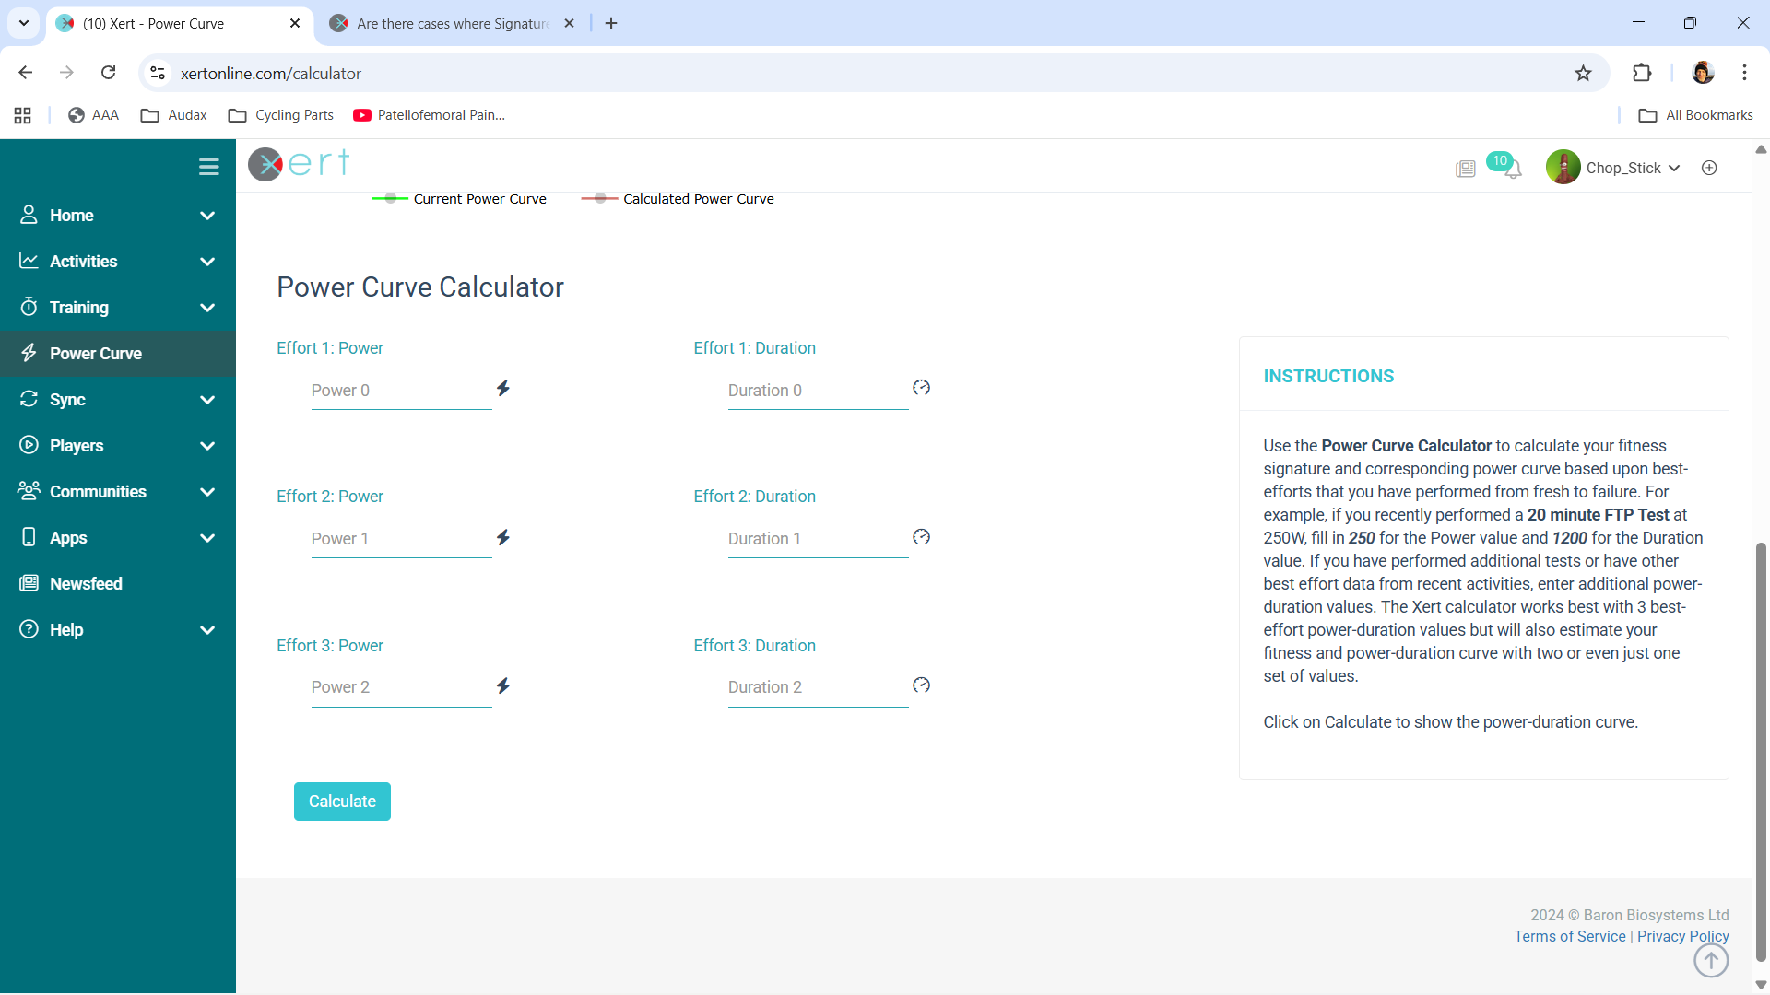Open the browser extensions puzzle icon
This screenshot has width=1770, height=995.
point(1642,73)
